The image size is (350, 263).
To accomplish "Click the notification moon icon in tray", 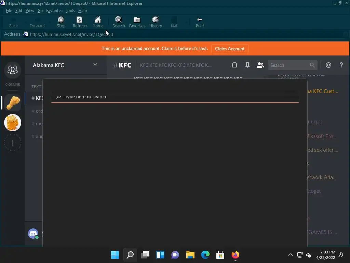I will click(x=341, y=255).
